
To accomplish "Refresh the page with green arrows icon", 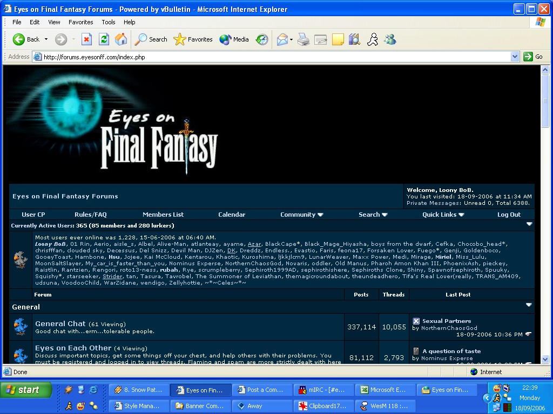I will [104, 39].
